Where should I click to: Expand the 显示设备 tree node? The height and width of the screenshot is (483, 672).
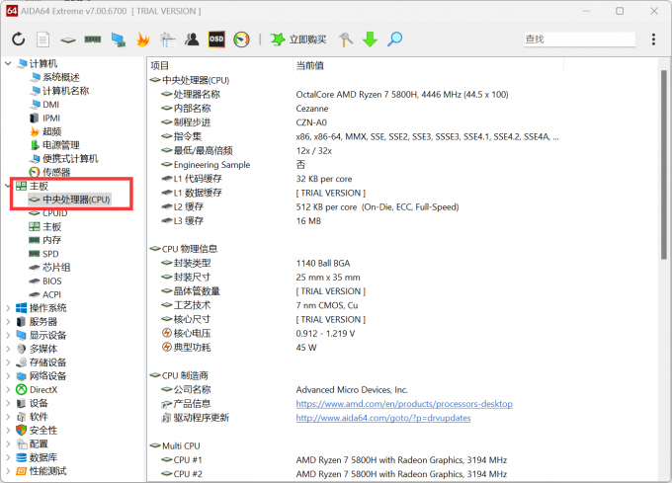(8, 335)
